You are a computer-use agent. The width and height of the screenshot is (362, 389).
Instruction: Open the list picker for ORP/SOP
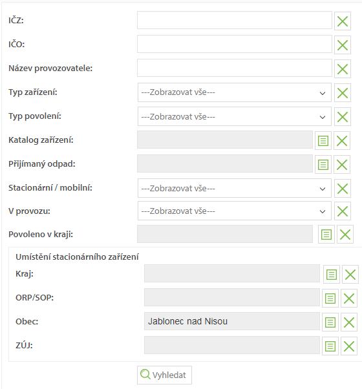click(x=330, y=298)
